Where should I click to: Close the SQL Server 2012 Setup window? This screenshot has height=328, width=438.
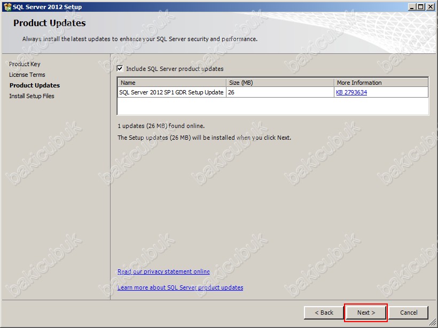point(430,7)
